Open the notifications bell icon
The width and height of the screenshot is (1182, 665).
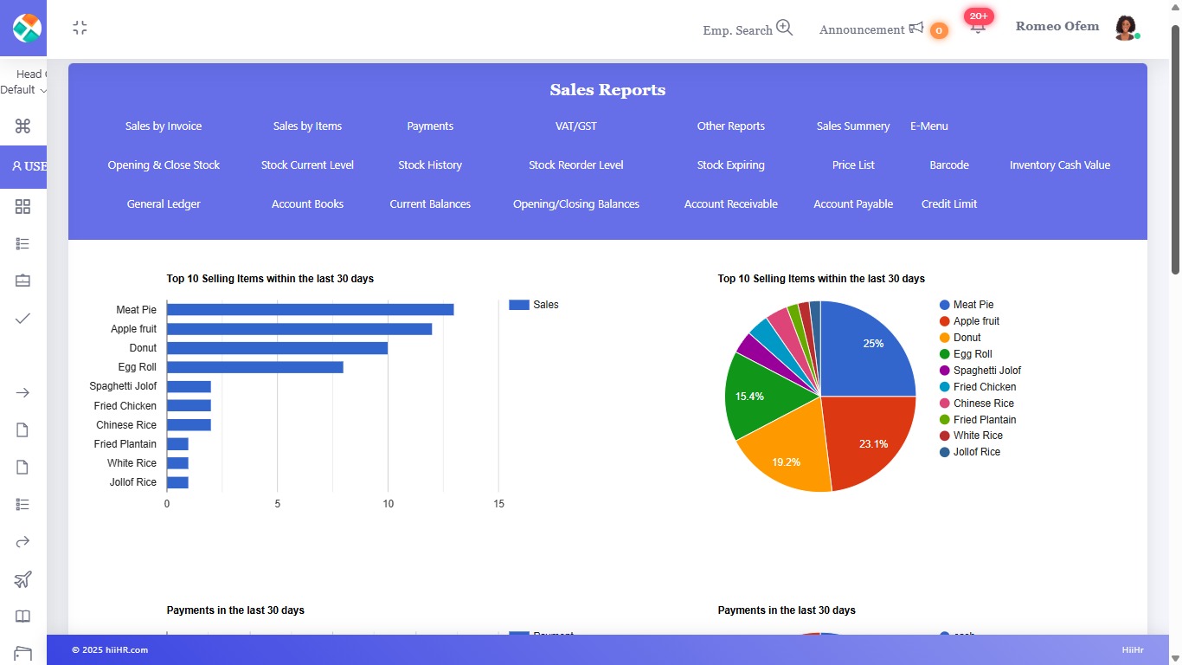[x=978, y=27]
